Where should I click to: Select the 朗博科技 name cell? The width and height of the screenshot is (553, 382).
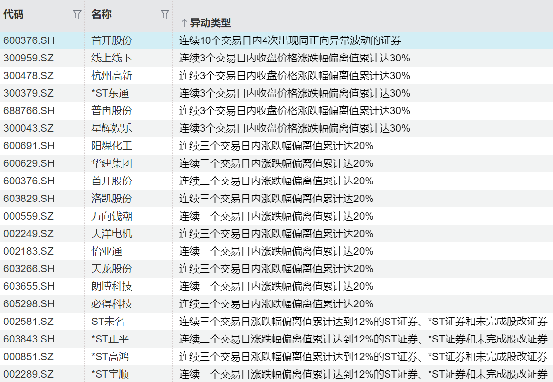112,286
